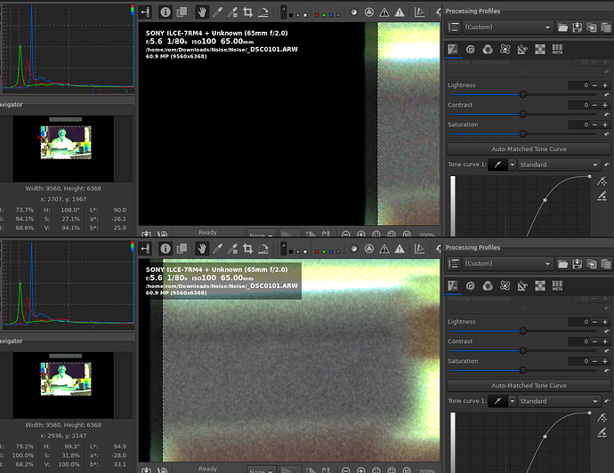
Task: Click Auto-Matched Tone Curve in top window
Action: coord(529,148)
